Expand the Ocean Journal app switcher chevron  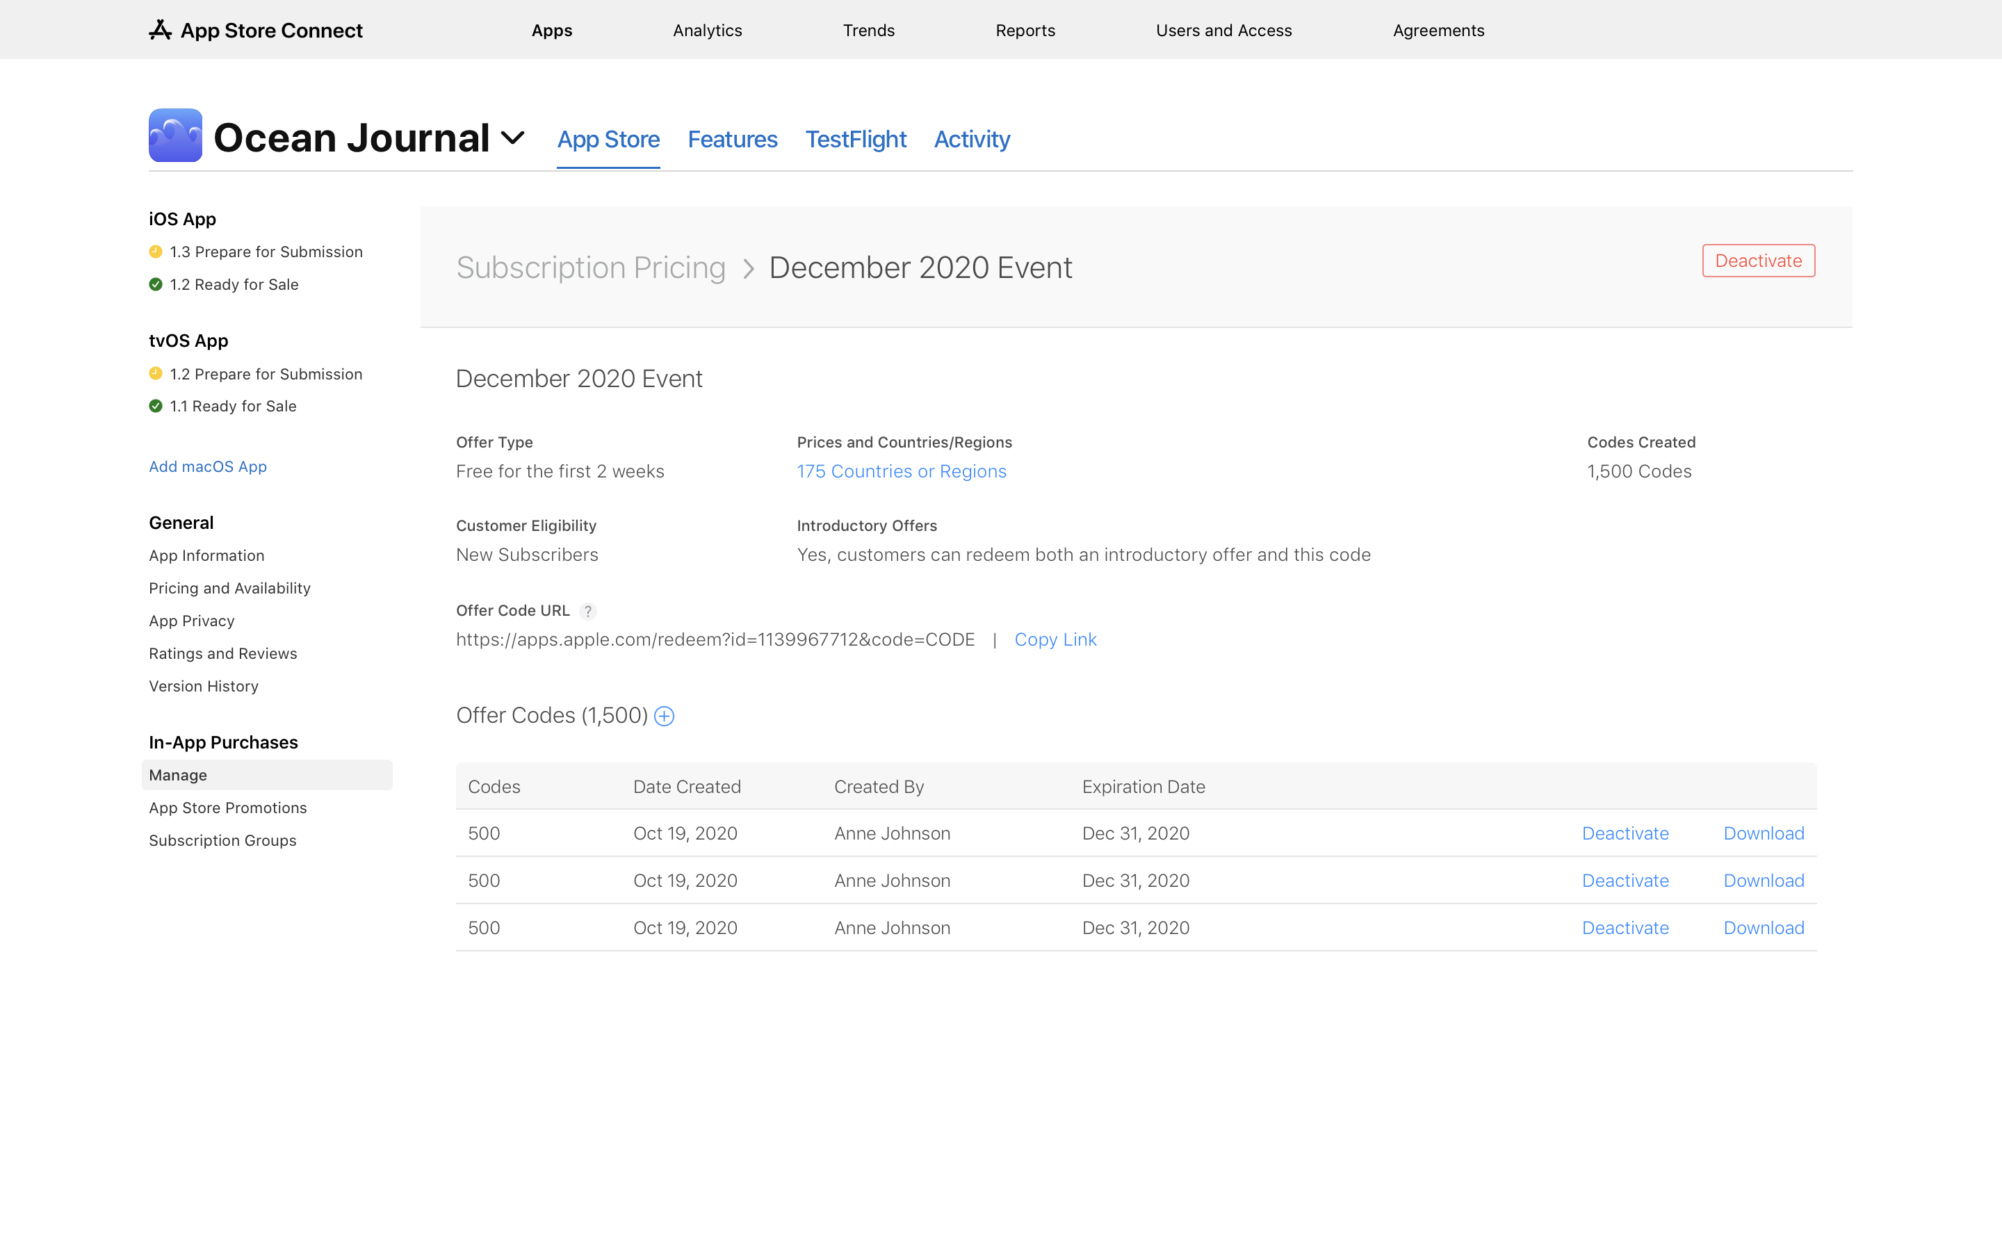(x=513, y=138)
